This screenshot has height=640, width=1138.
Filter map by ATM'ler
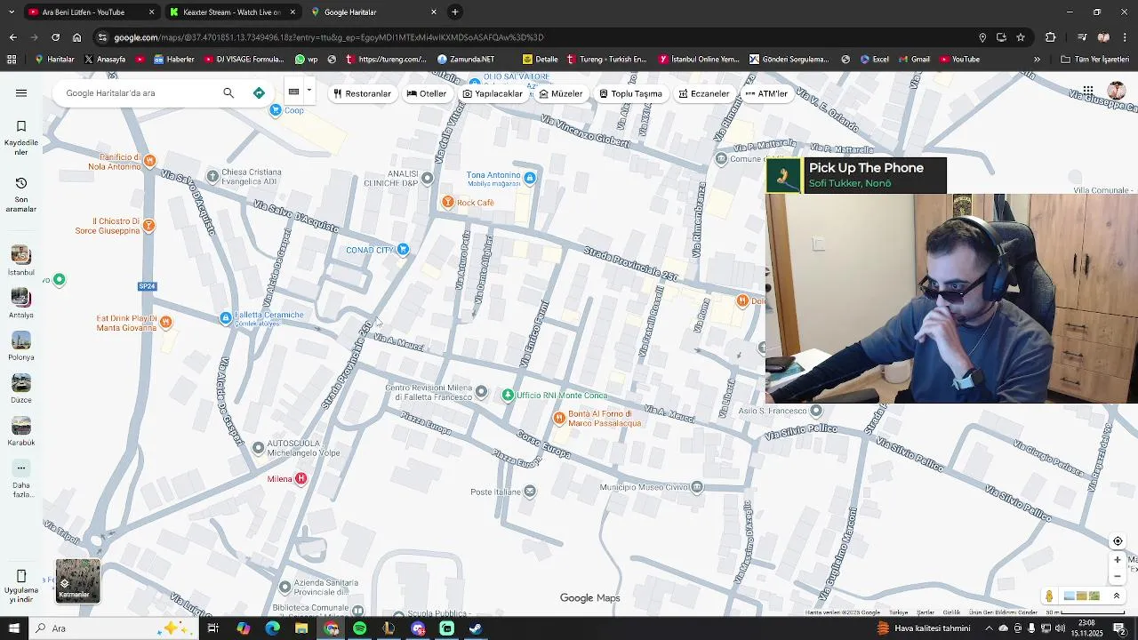click(766, 93)
